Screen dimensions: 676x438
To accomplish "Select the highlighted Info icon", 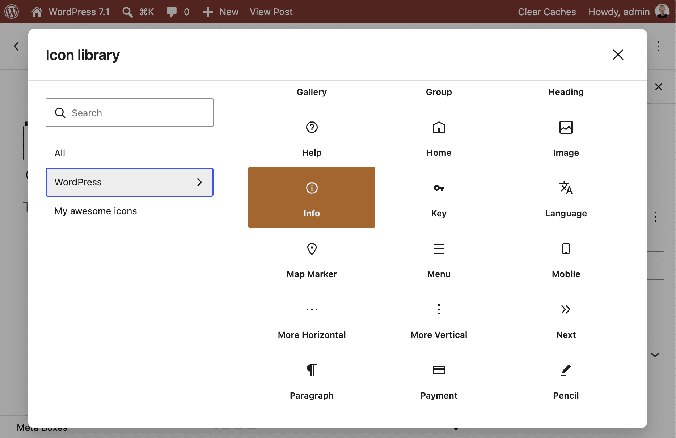I will [312, 197].
